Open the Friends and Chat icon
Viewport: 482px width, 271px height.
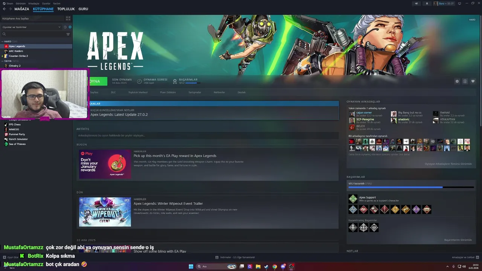(x=477, y=257)
